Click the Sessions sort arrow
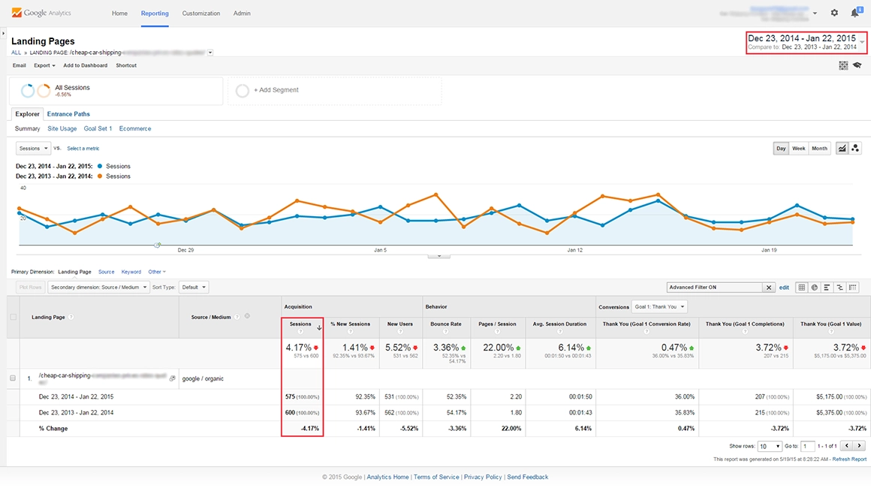The width and height of the screenshot is (871, 488). (319, 327)
